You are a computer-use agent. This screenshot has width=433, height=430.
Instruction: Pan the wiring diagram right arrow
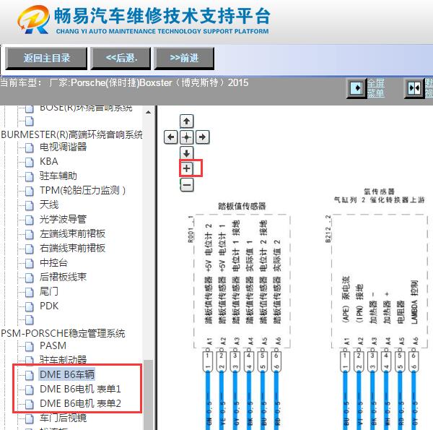click(203, 137)
